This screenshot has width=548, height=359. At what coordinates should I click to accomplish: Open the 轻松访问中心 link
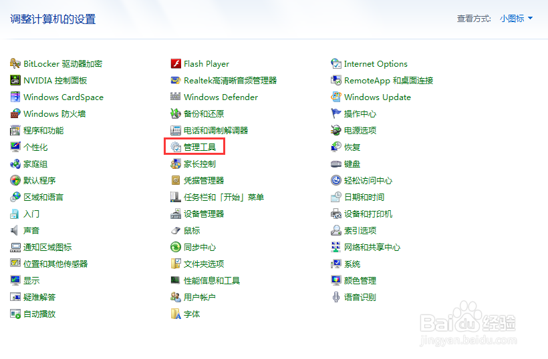coord(368,180)
